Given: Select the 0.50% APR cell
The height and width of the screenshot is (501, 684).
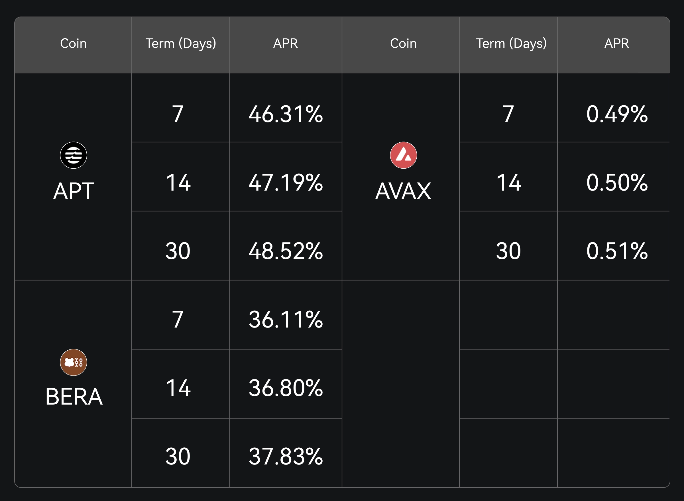Looking at the screenshot, I should point(617,183).
